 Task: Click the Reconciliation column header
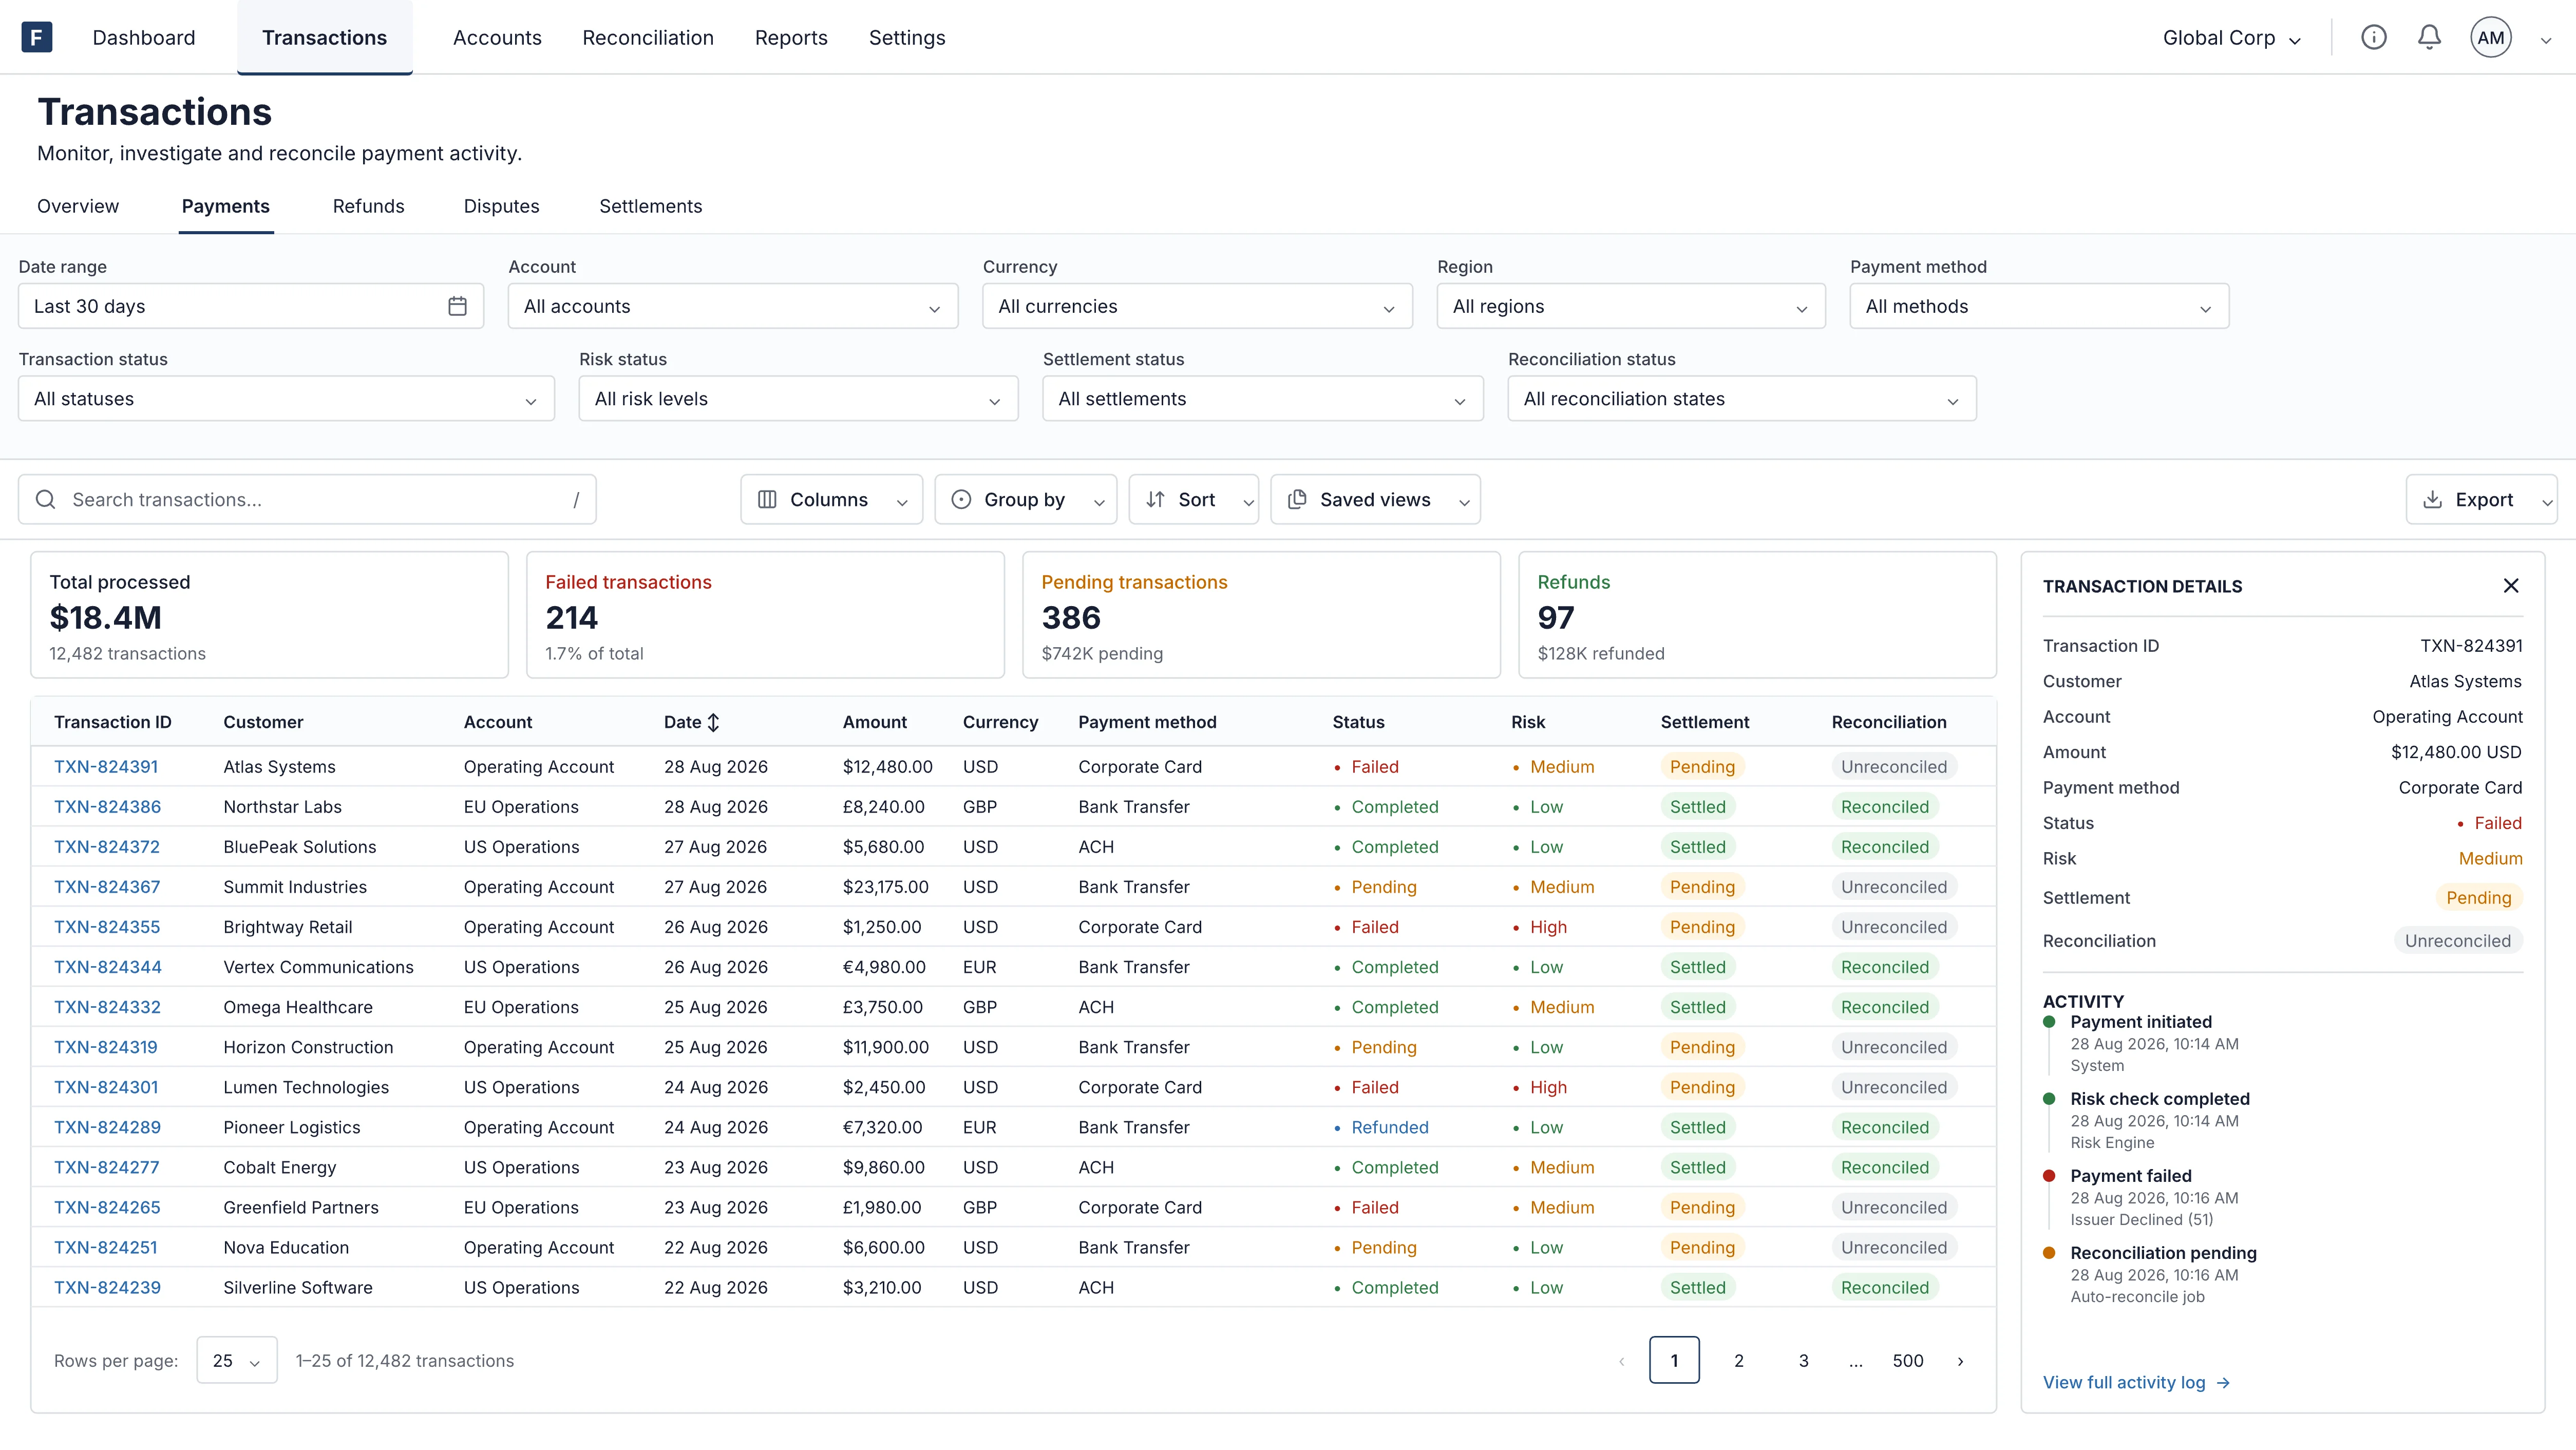tap(1889, 722)
